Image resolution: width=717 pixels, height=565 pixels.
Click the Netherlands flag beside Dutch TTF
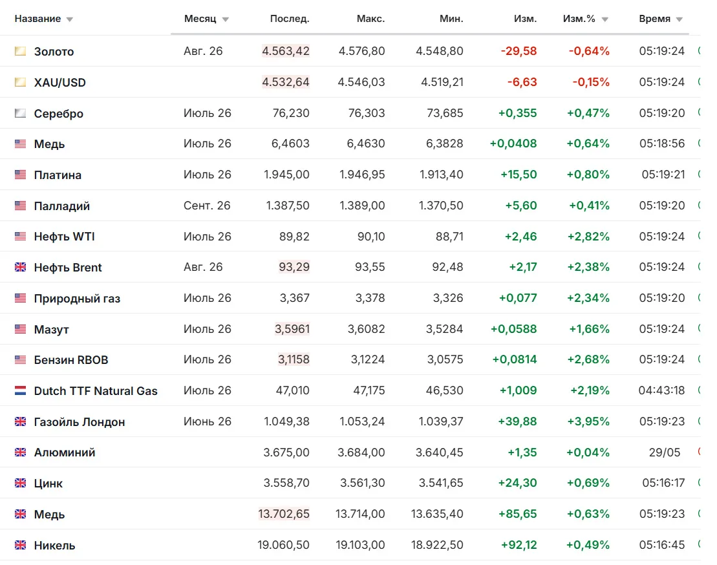tap(20, 391)
